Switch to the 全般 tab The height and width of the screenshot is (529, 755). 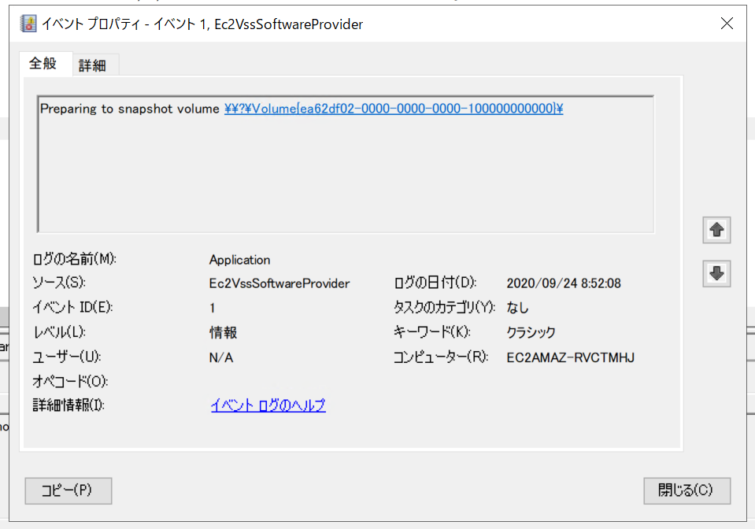[x=44, y=64]
